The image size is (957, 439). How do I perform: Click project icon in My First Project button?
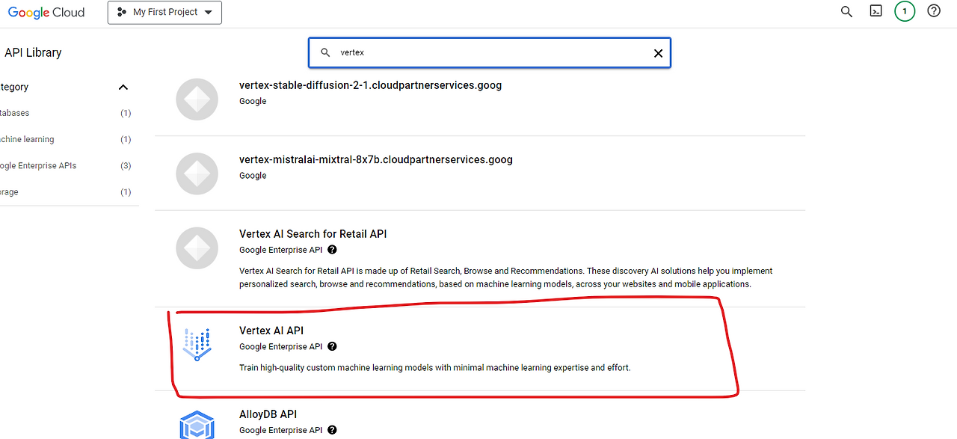[122, 12]
